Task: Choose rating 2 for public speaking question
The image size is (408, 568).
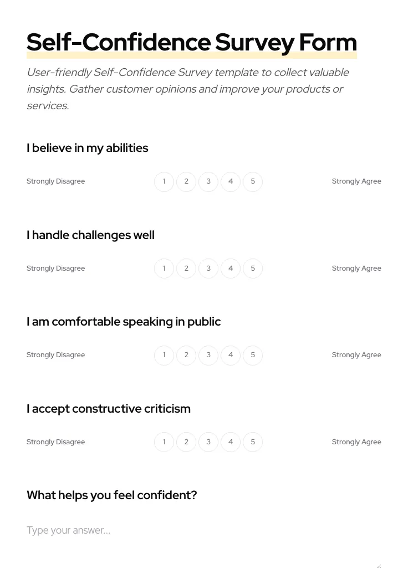Action: point(186,355)
